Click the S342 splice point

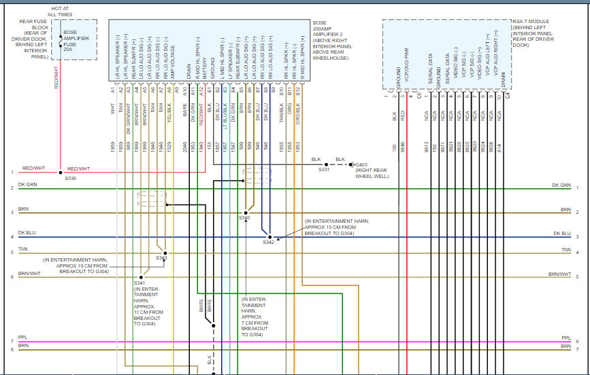click(269, 237)
